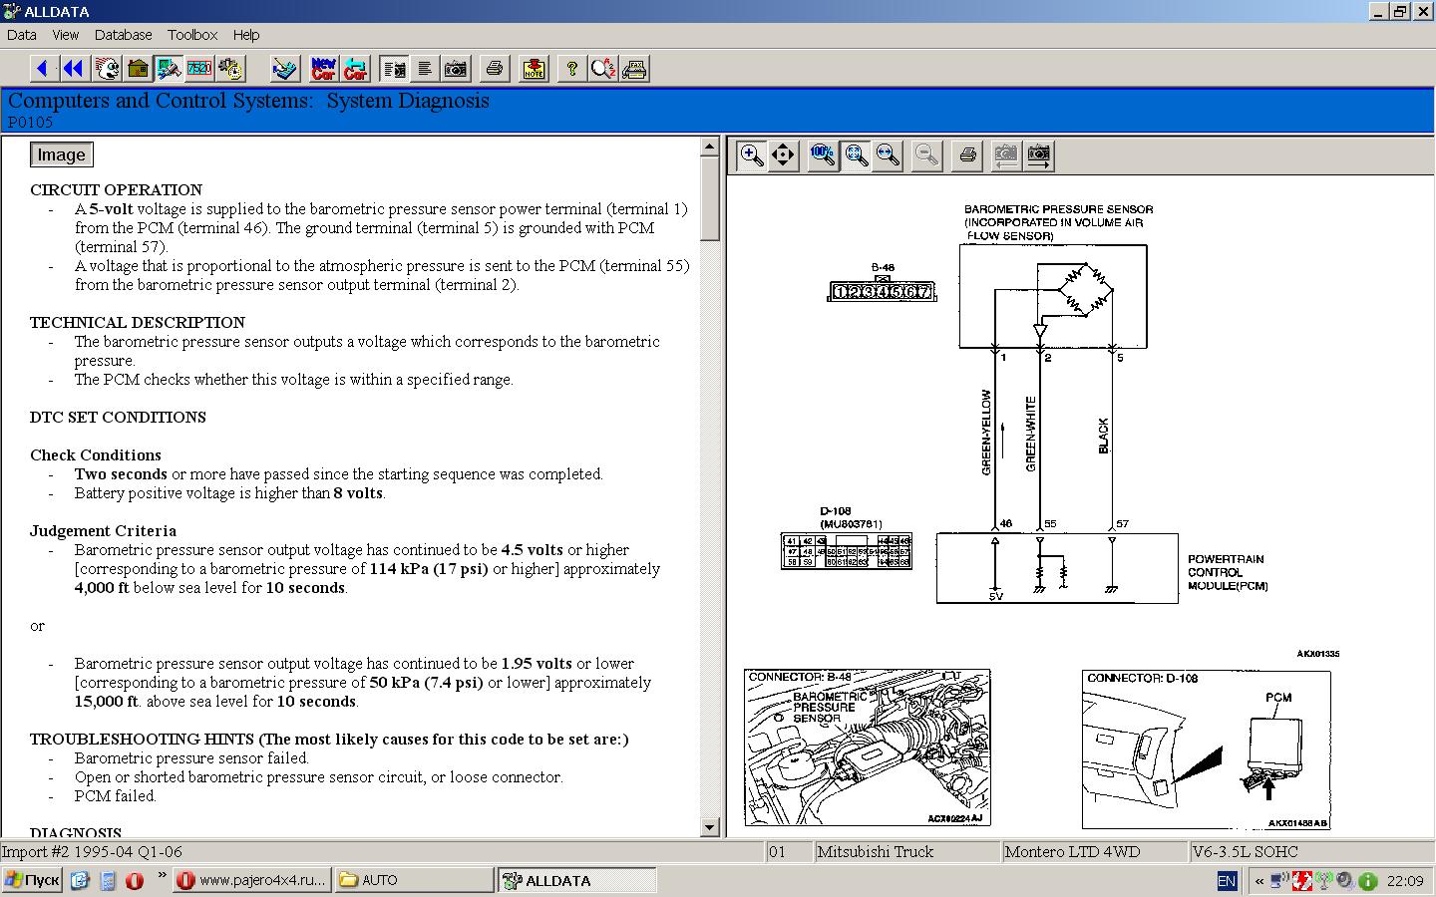Viewport: 1436px width, 897px height.
Task: Click the Image button above Circuit Operation
Action: tap(61, 154)
